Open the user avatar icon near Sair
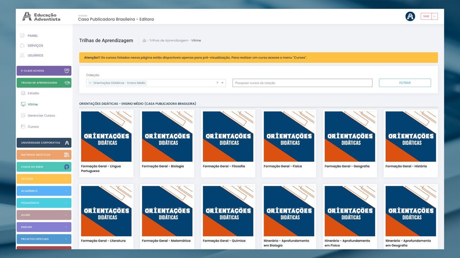 [x=410, y=16]
